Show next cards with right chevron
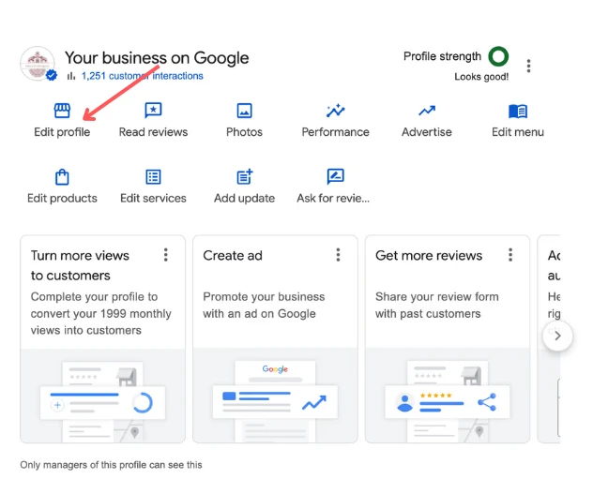 pos(557,336)
